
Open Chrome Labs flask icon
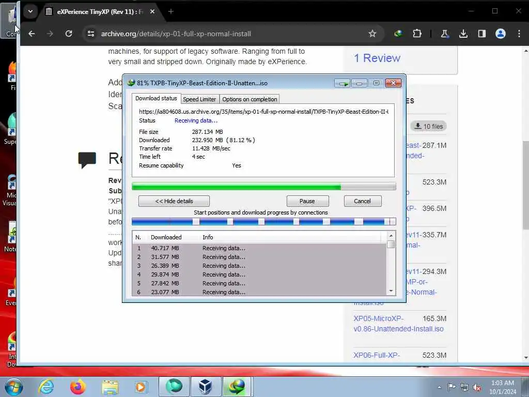[x=445, y=34]
